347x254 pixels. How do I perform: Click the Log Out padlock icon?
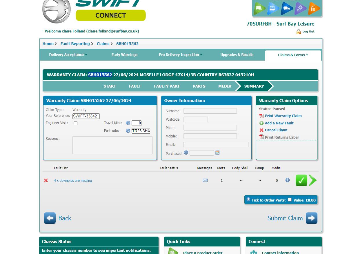(x=299, y=32)
